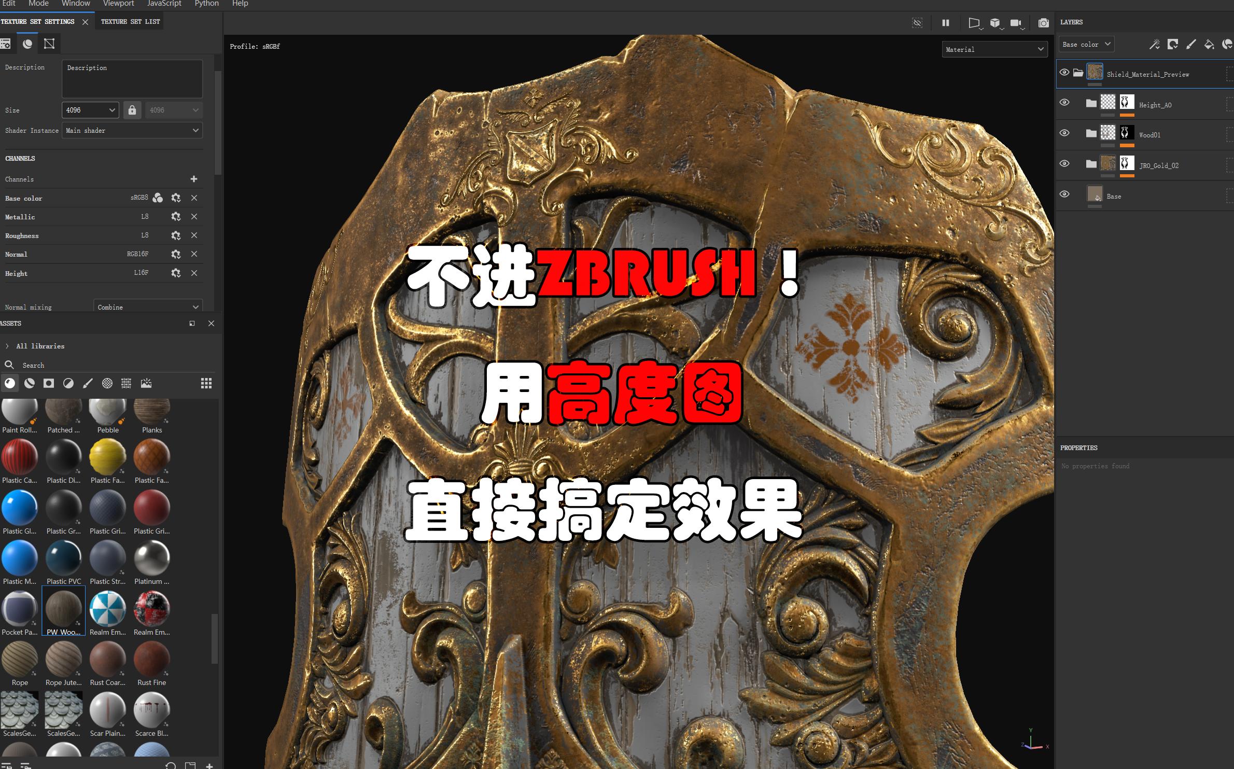
Task: Click the Description text box
Action: pos(132,79)
